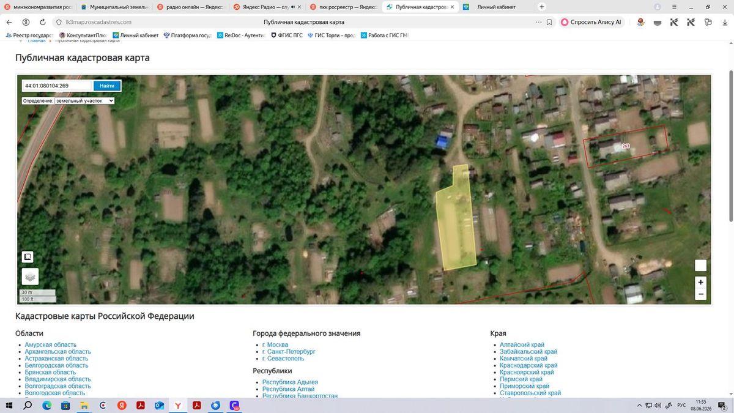This screenshot has width=734, height=413.
Task: Open Владимирская область link
Action: 57,379
